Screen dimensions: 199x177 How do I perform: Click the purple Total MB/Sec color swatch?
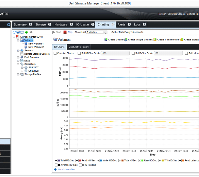click(59, 160)
